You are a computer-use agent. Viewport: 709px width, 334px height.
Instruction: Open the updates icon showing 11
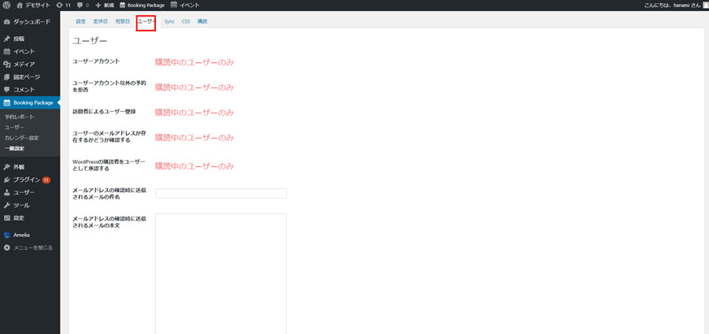[59, 5]
